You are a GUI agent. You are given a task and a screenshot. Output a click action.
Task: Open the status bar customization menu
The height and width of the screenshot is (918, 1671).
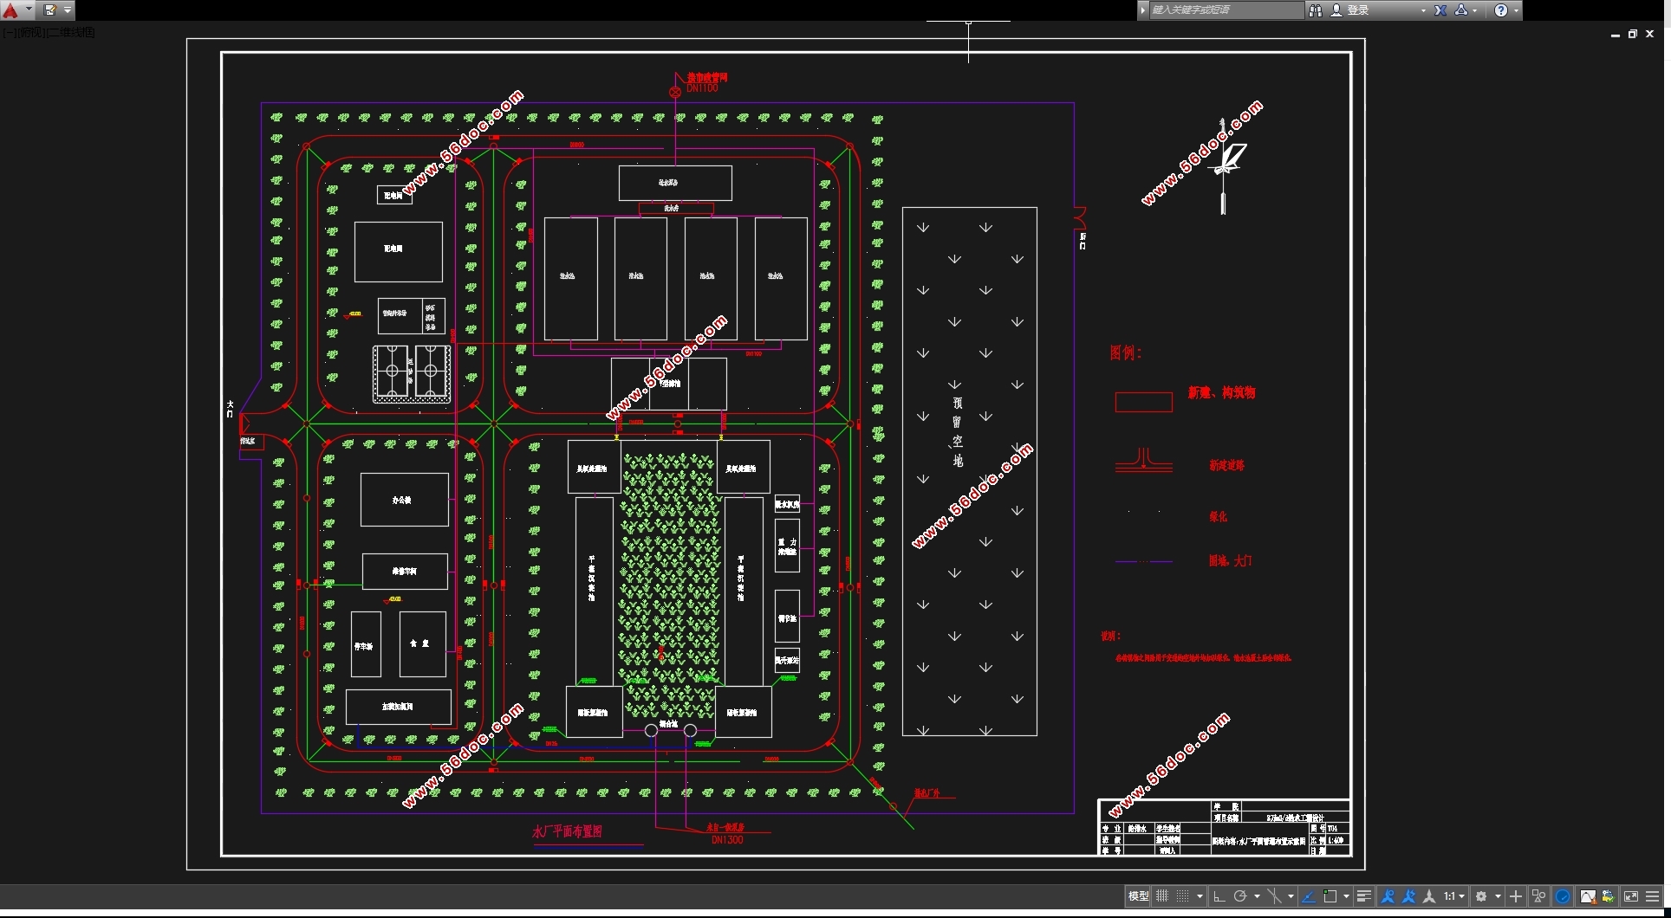(1653, 896)
